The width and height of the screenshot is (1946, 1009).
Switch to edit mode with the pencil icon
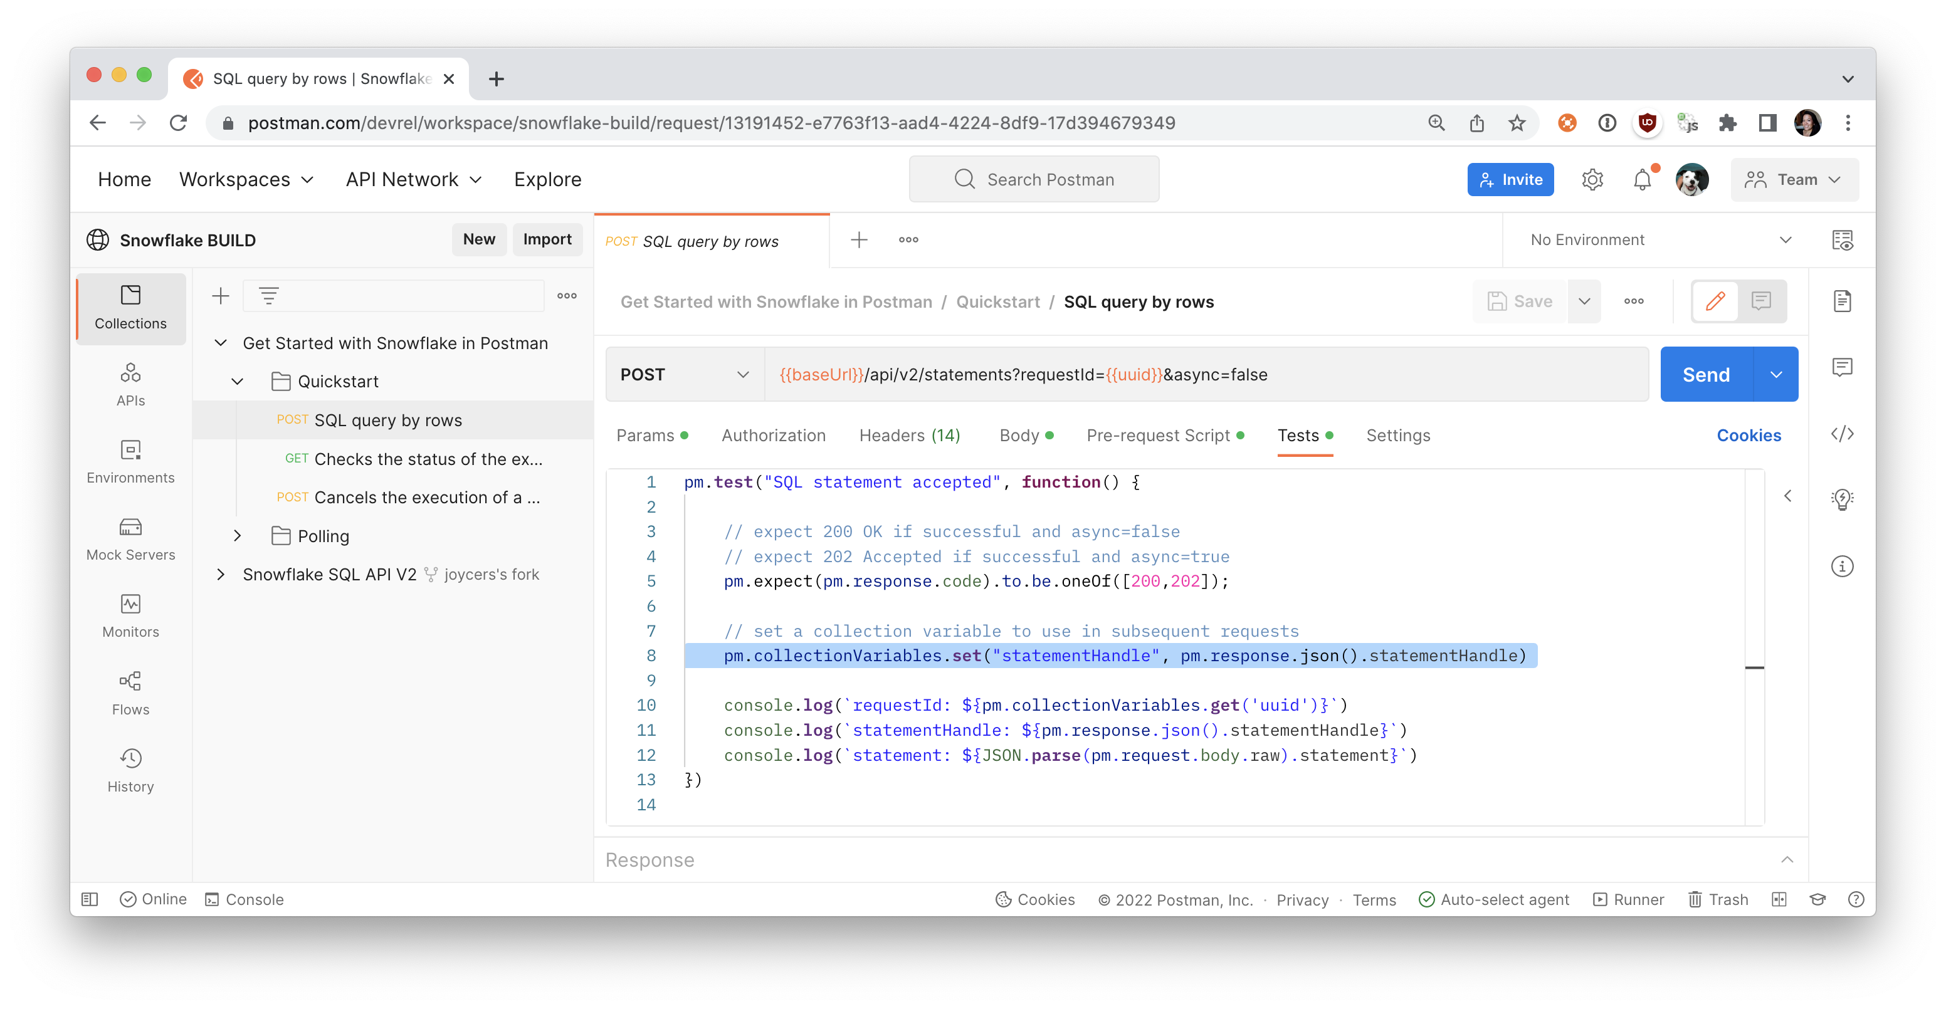[x=1715, y=301]
